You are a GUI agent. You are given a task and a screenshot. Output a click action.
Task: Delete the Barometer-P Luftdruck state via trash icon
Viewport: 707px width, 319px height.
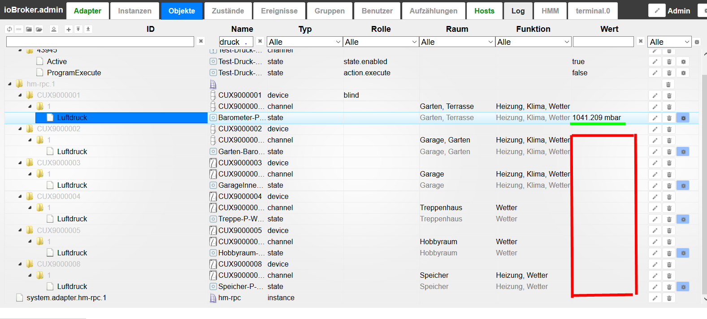pyautogui.click(x=669, y=118)
